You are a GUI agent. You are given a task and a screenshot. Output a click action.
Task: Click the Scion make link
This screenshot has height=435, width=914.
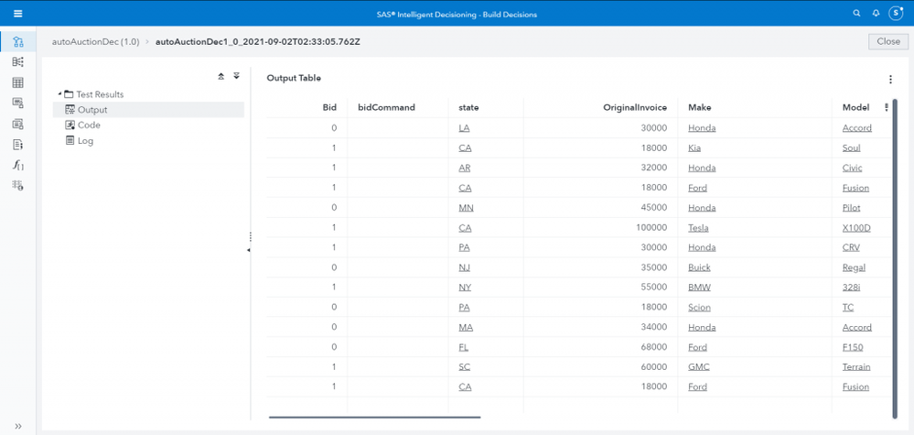(x=699, y=308)
